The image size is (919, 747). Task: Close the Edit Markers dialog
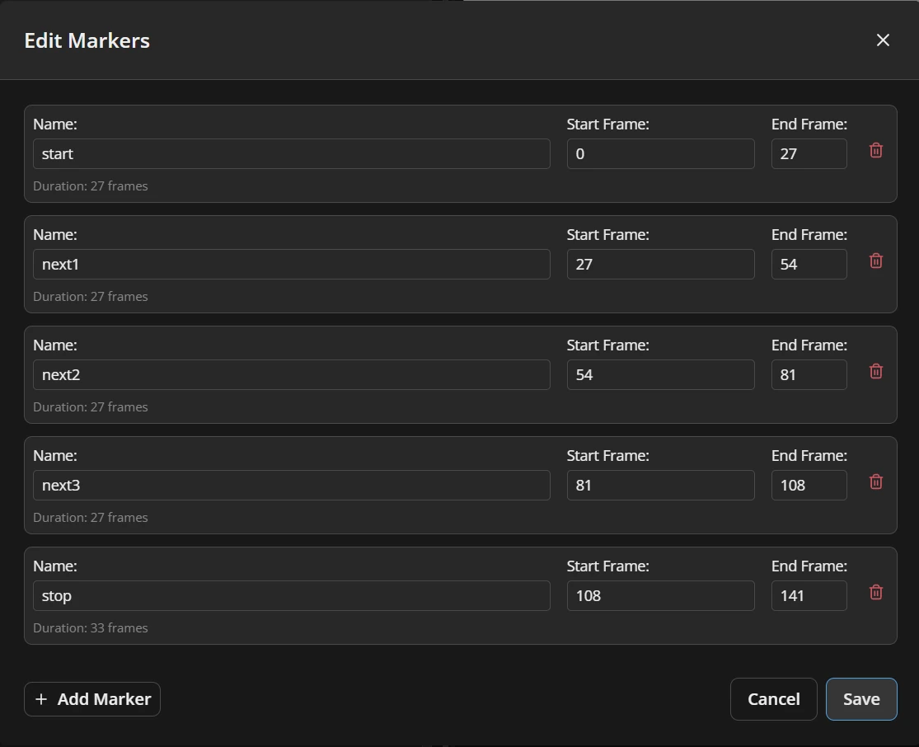click(883, 40)
